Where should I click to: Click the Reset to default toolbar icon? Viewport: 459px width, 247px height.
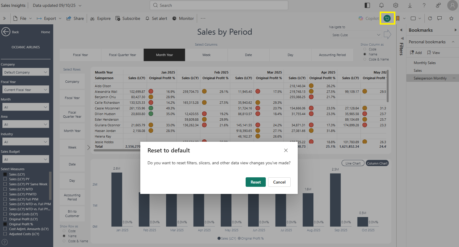[x=387, y=18]
